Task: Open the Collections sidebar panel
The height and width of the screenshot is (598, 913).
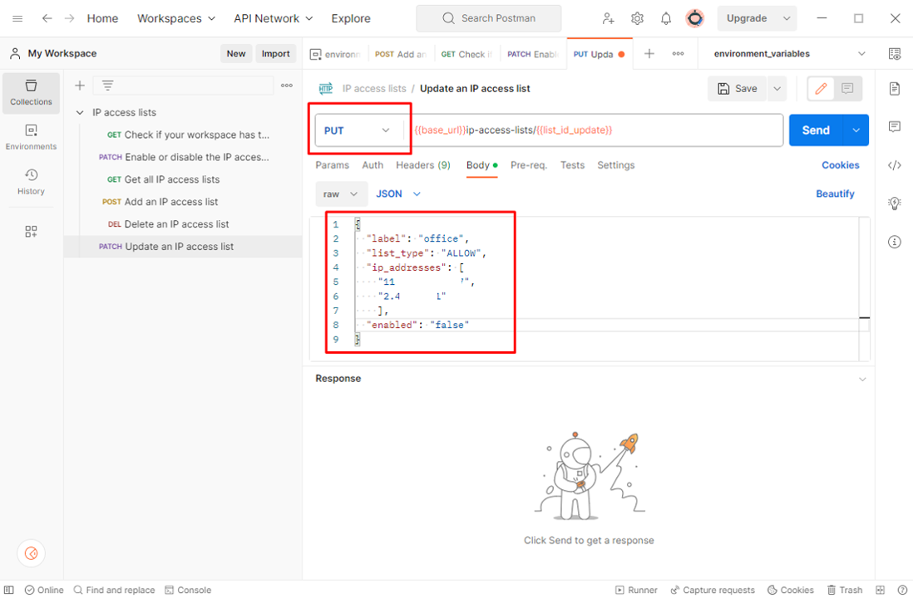Action: pyautogui.click(x=31, y=92)
